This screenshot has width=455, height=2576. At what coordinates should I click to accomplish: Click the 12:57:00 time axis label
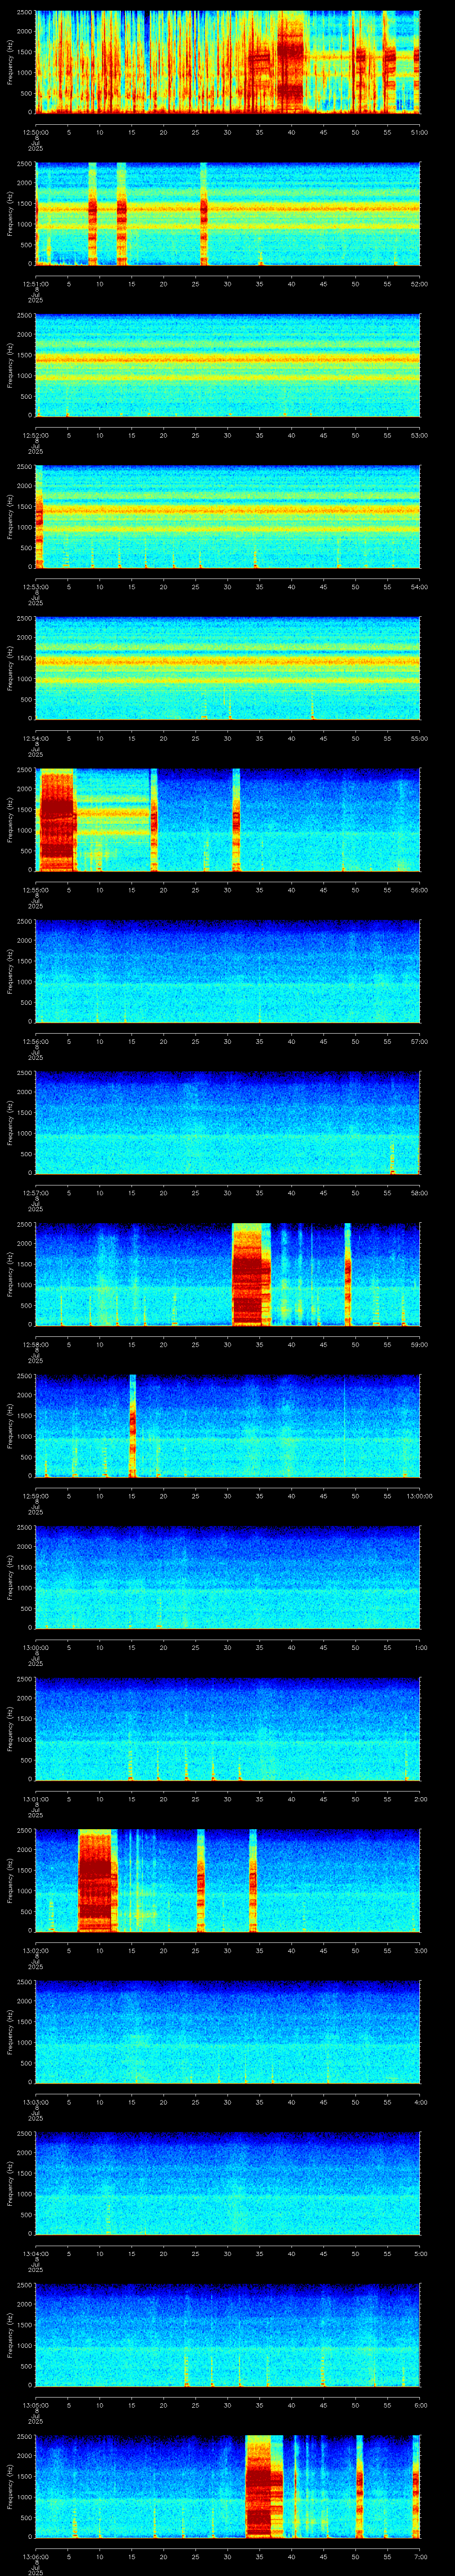[x=36, y=1193]
